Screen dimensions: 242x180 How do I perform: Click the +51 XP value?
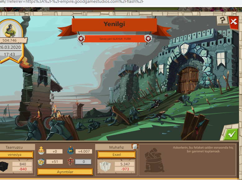pos(54,162)
